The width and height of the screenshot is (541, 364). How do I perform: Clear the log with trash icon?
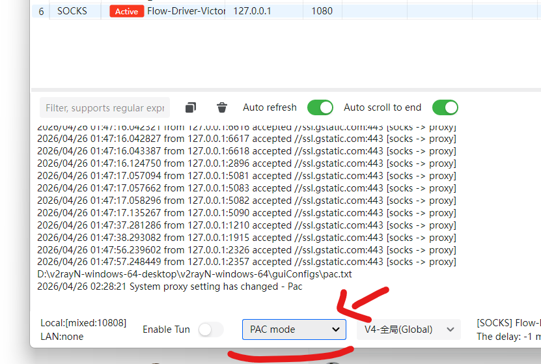(222, 107)
